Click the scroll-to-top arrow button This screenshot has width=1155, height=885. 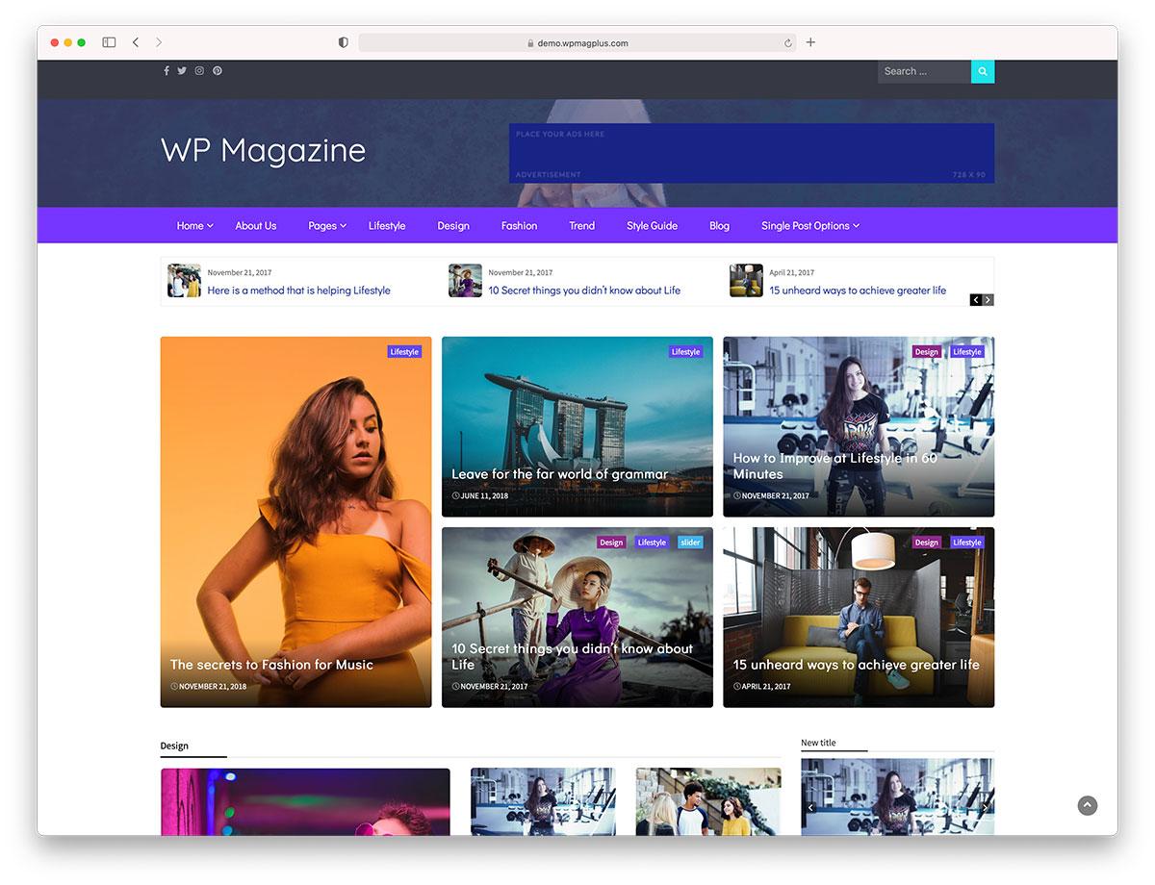(1088, 805)
